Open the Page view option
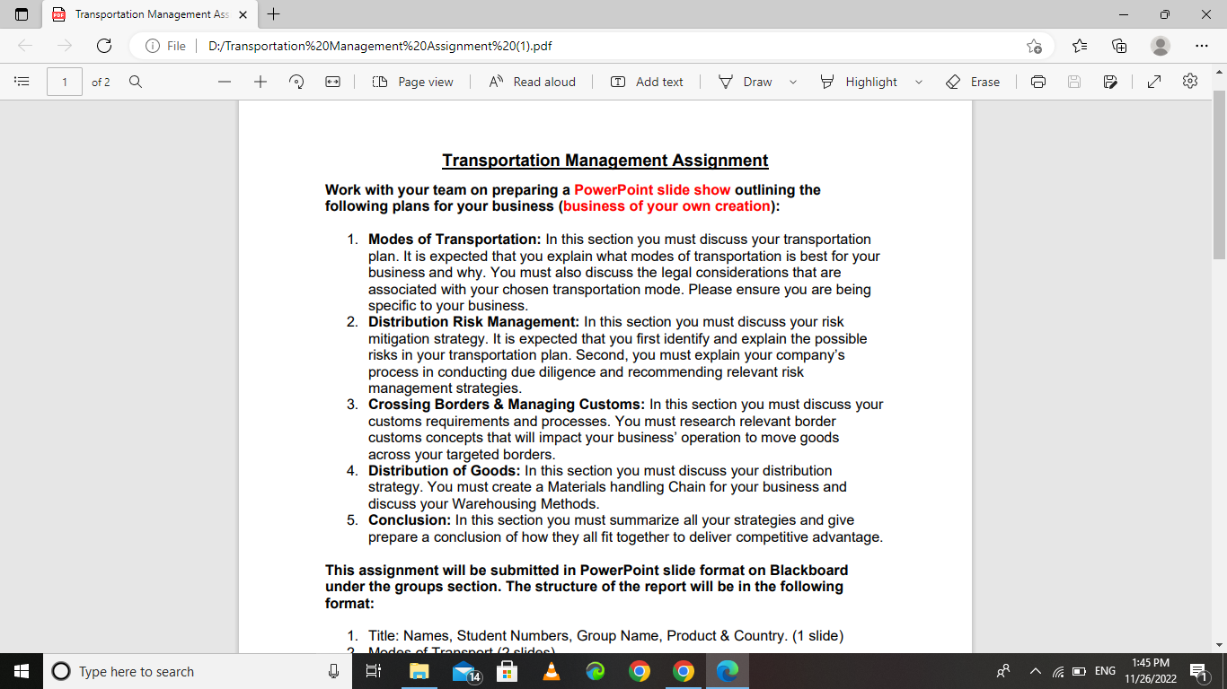The height and width of the screenshot is (689, 1227). click(x=413, y=82)
